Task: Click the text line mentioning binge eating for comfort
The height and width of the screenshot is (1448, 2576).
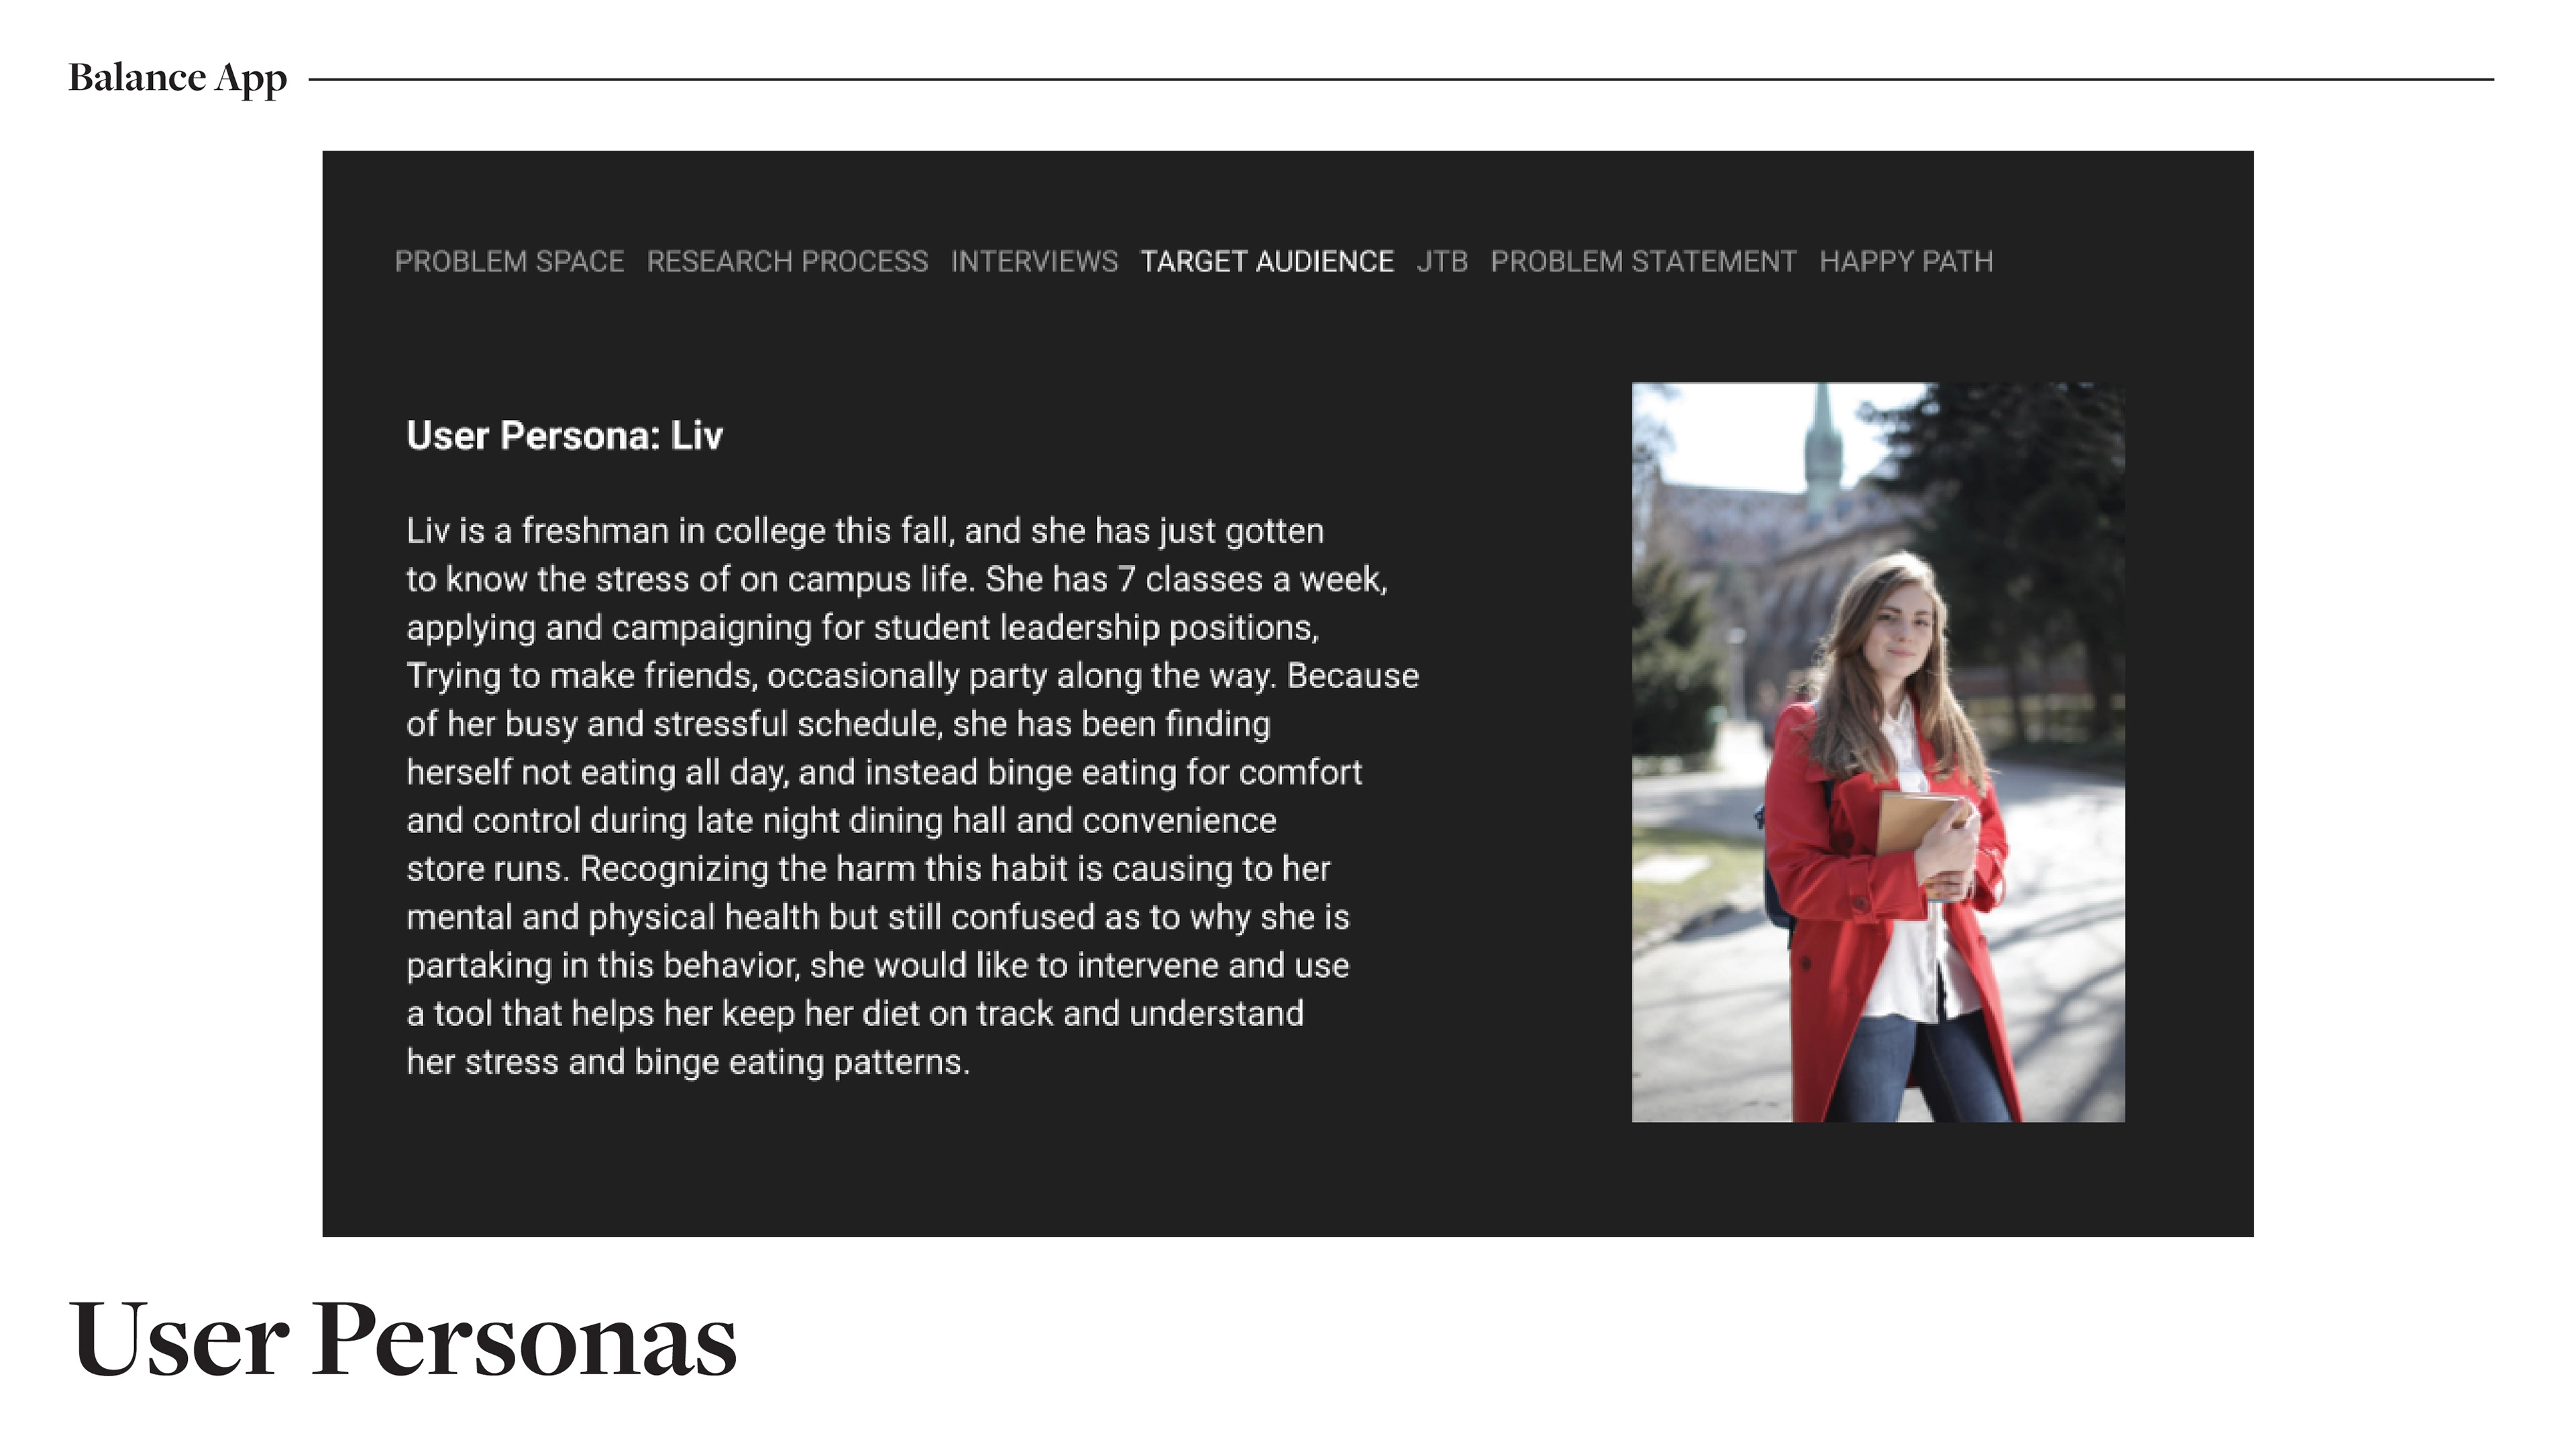Action: (x=884, y=772)
